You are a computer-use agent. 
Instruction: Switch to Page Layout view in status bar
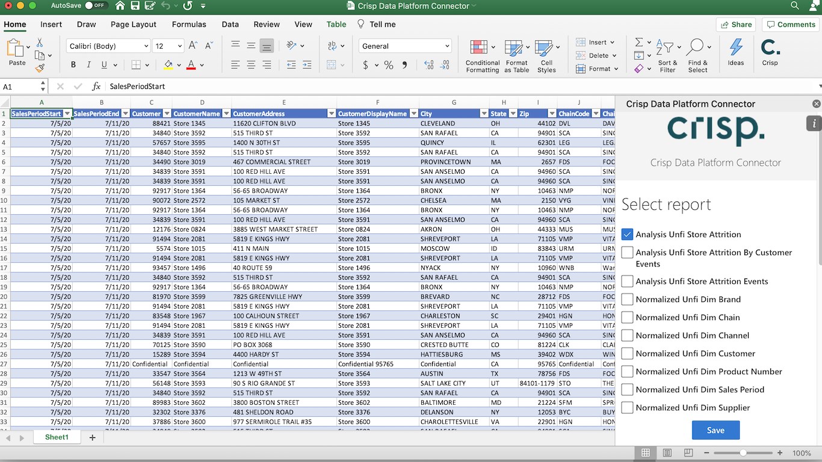[667, 453]
